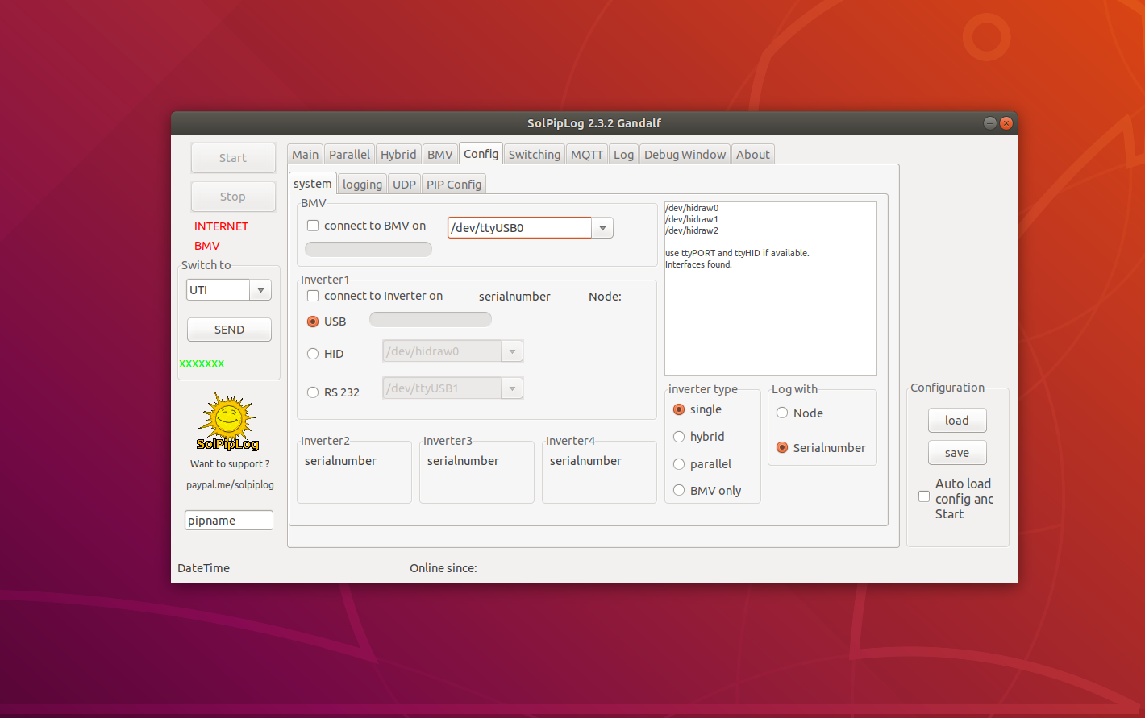Switch to the Switching tab
The width and height of the screenshot is (1145, 718).
point(535,155)
